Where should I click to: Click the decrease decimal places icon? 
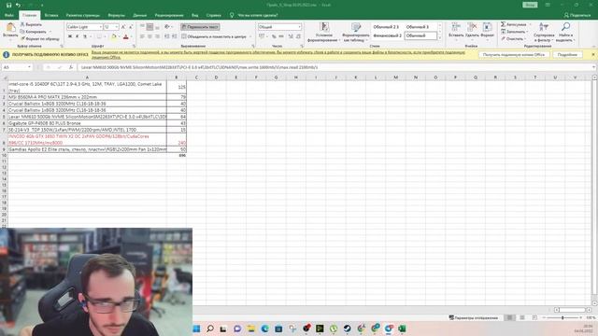(298, 36)
